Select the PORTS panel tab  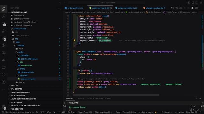[x=81, y=98]
